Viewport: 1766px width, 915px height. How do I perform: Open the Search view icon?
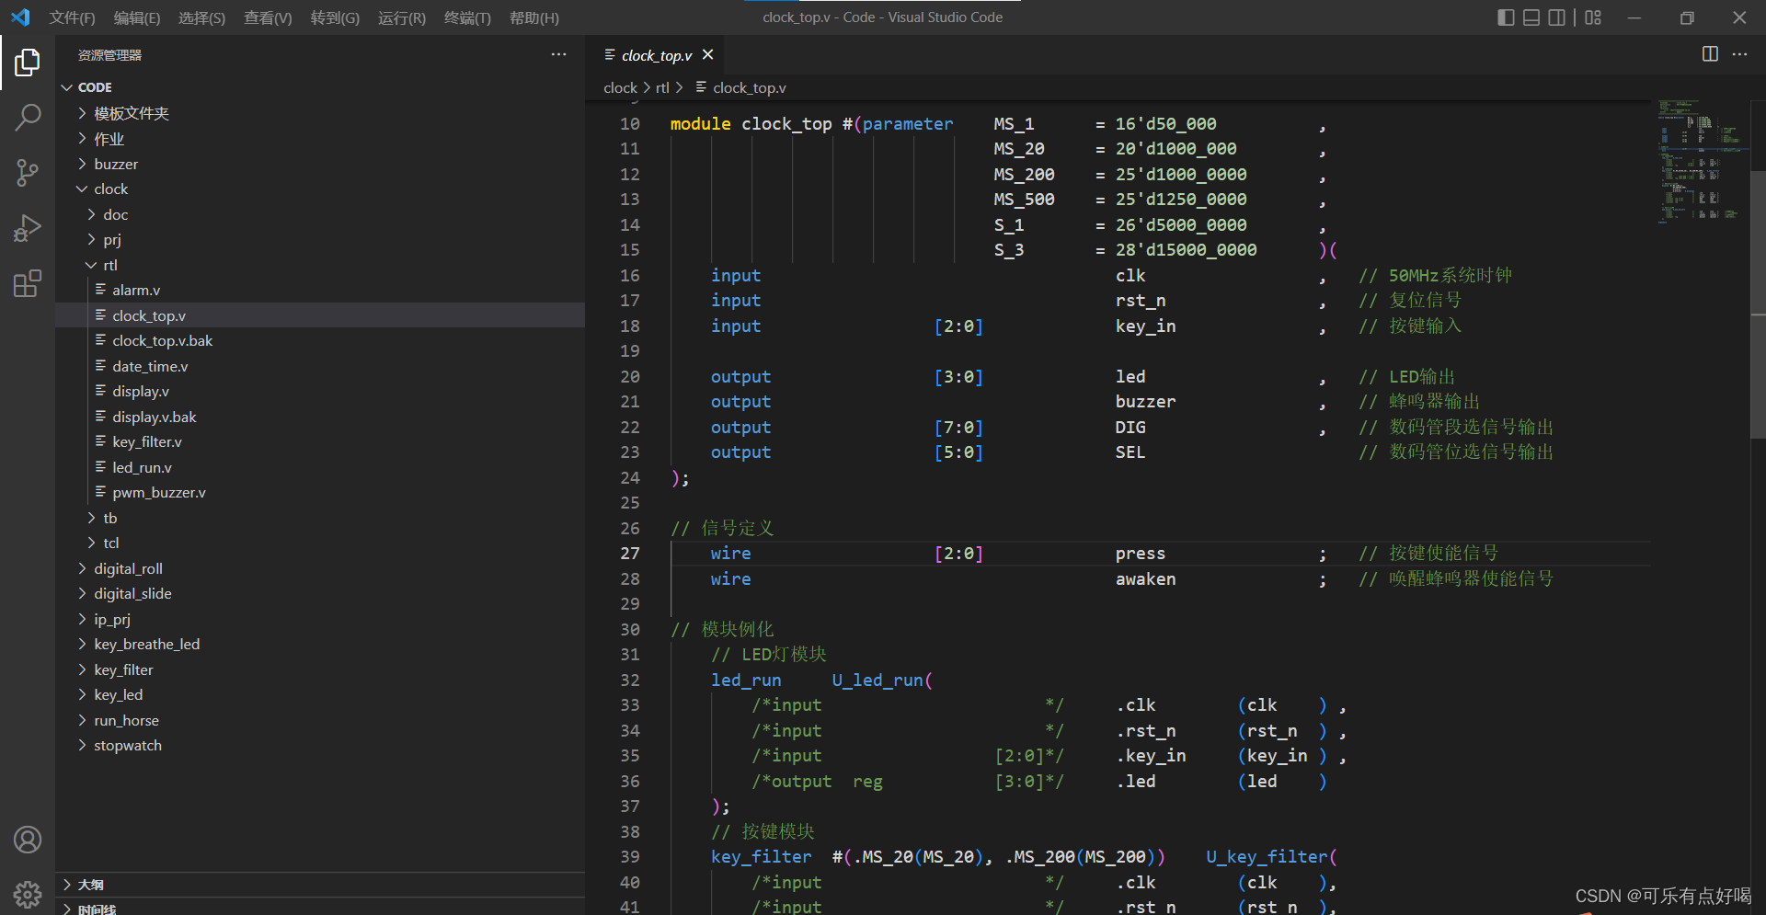pyautogui.click(x=28, y=117)
